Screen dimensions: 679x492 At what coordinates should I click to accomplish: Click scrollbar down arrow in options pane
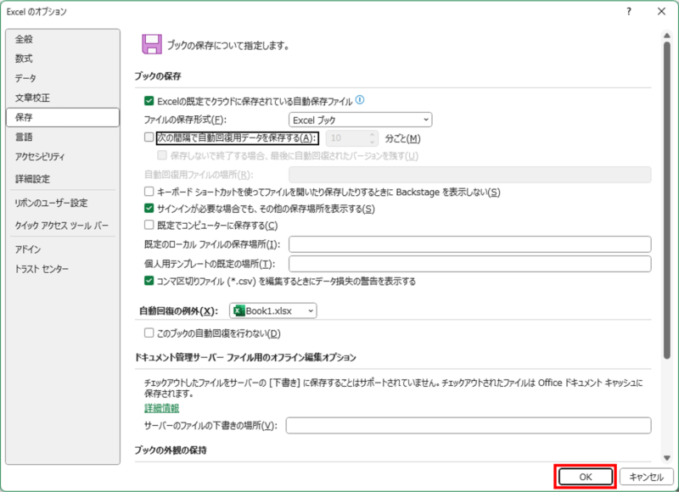[x=667, y=458]
